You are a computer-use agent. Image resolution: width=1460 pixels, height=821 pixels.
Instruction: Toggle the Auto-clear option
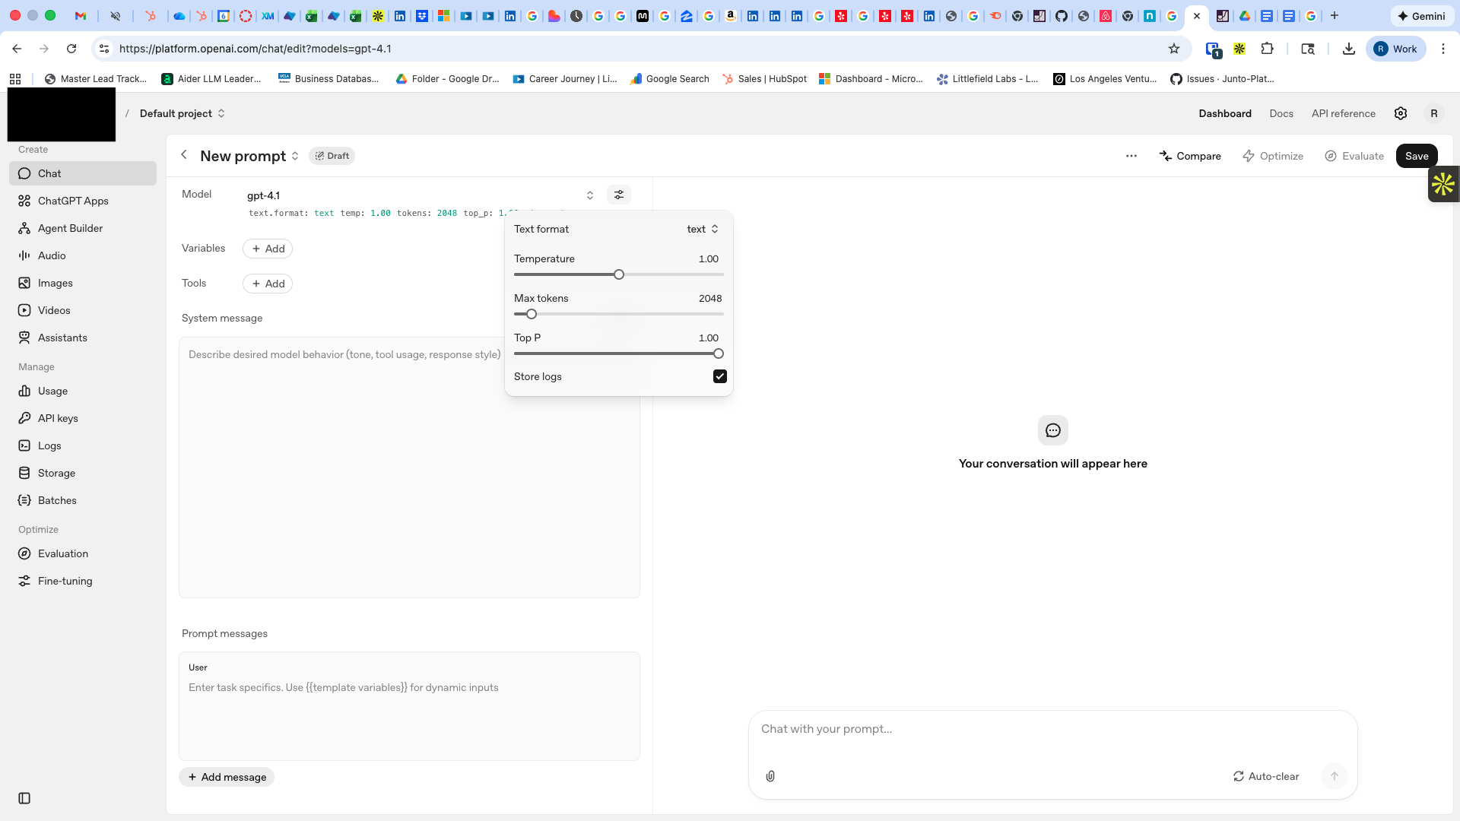tap(1266, 776)
